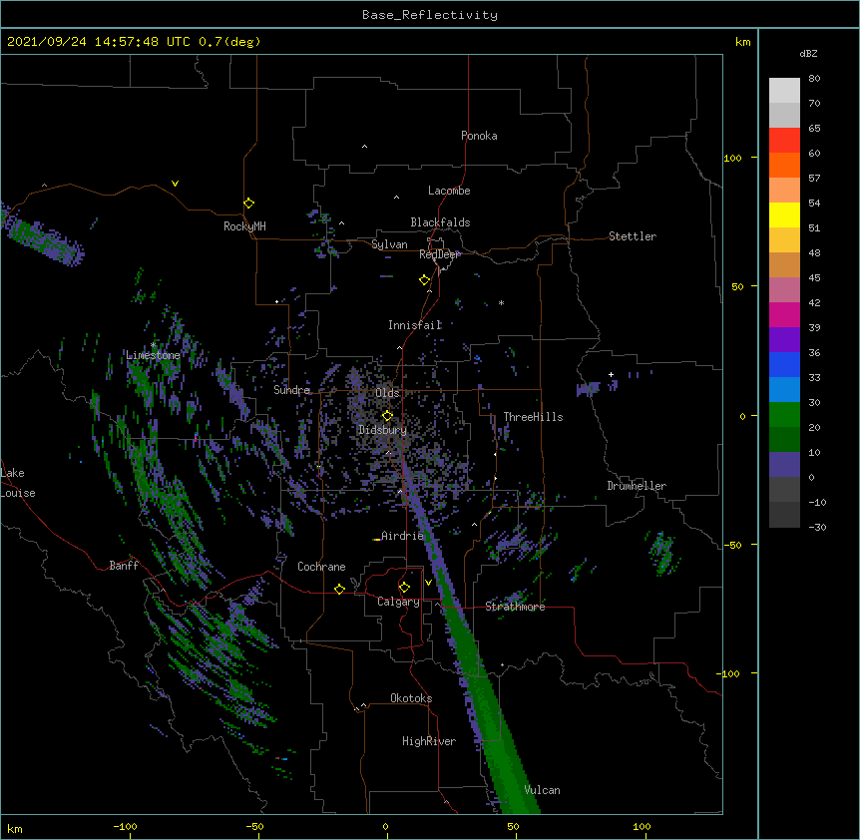This screenshot has height=840, width=860.
Task: Click the Strathmore label
Action: tap(515, 607)
